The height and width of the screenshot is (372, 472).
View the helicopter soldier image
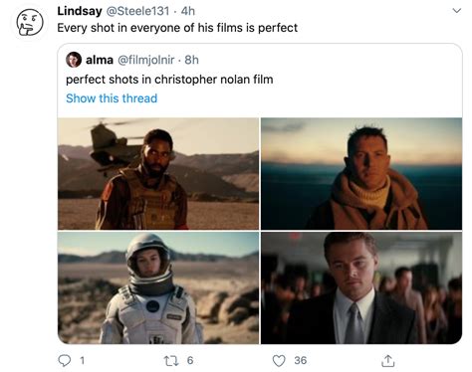point(158,173)
